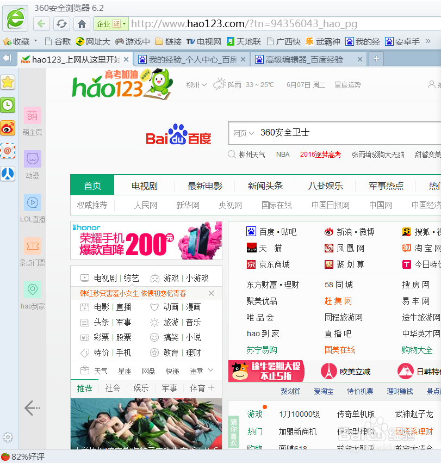Screen dimensions: 441x463
Task: Open the Weibo sidebar icon
Action: (x=8, y=128)
